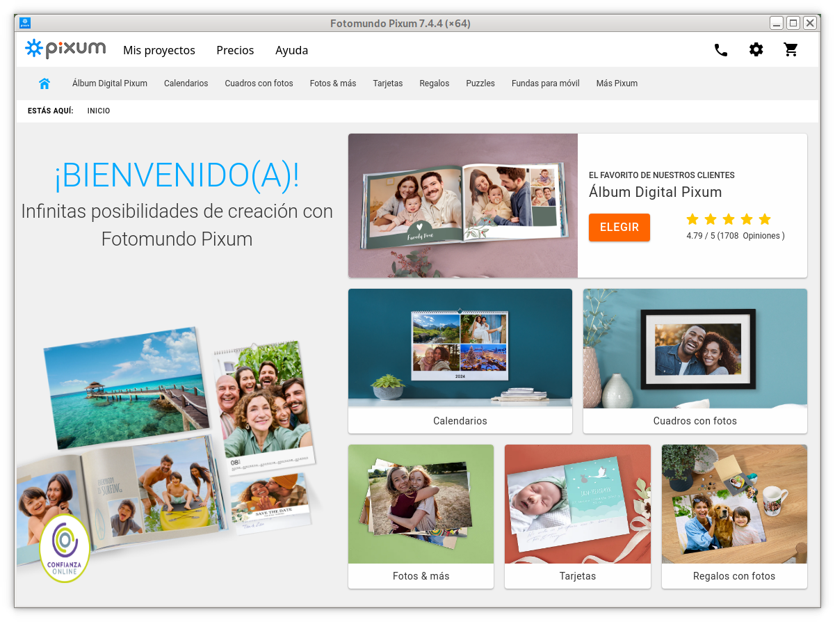Click INICIO breadcrumb link

pos(99,111)
